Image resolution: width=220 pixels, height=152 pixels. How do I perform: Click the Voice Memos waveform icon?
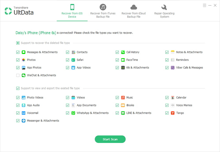click(173, 105)
